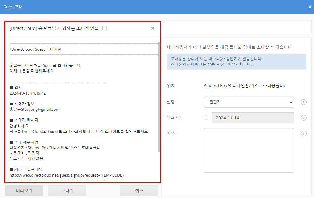Click the blue invitation approval notice banner

[236, 62]
